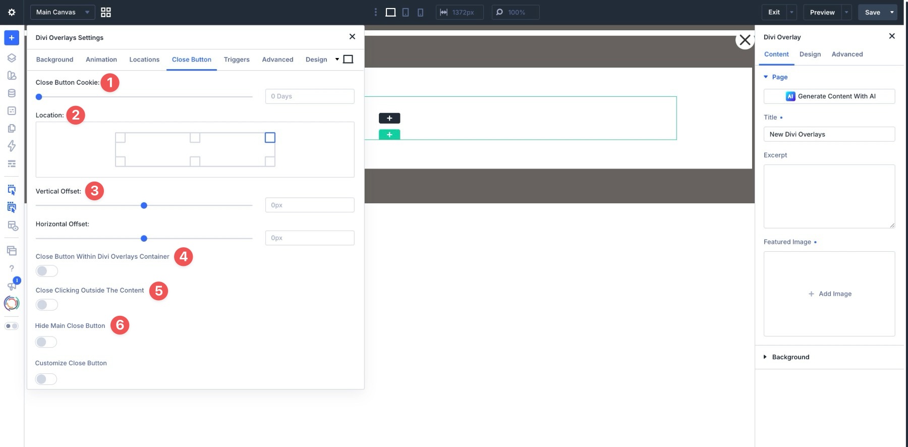Click the rows layout icon in sidebar

click(x=12, y=163)
